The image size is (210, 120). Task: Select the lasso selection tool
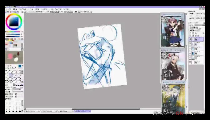click(x=8, y=66)
